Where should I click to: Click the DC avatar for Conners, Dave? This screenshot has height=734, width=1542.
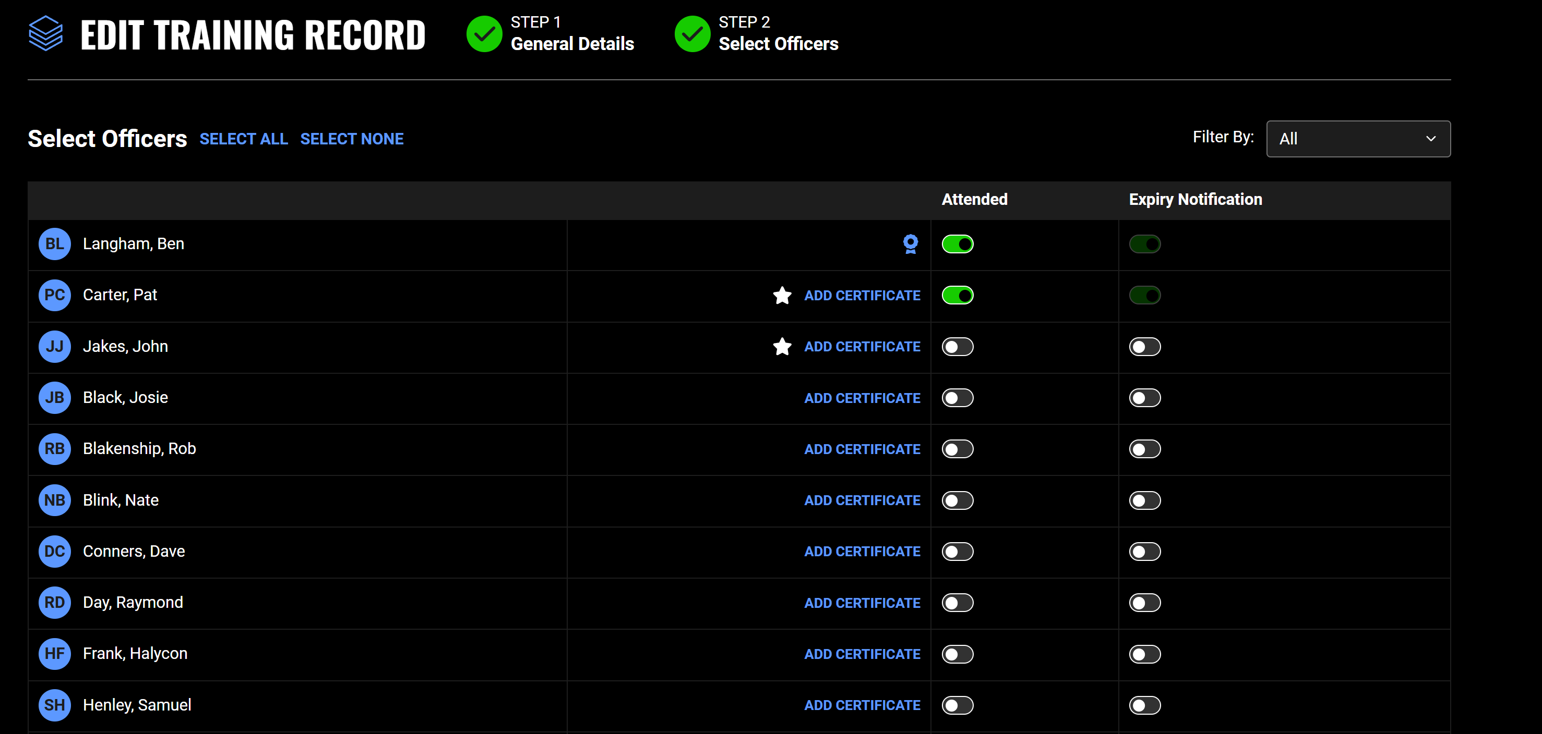[54, 551]
